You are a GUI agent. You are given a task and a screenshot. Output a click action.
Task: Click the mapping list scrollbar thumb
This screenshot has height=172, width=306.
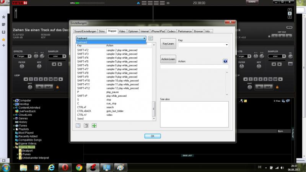tap(154, 109)
